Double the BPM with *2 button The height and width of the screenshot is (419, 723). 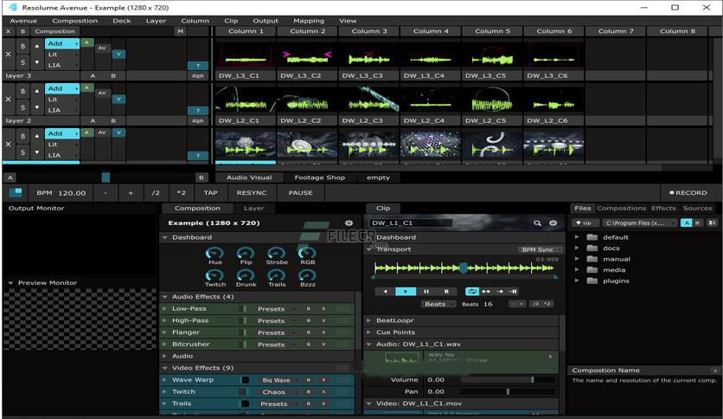pos(182,193)
